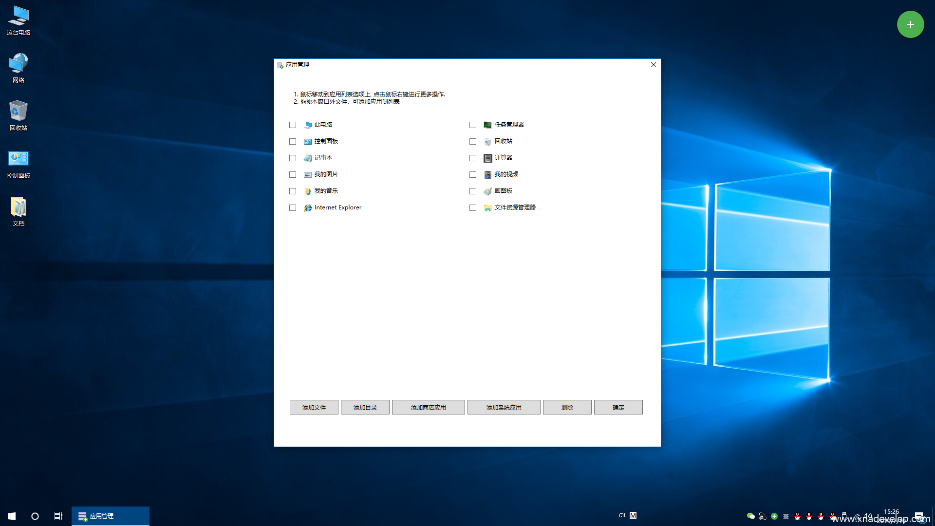This screenshot has height=526, width=935.
Task: Enable the 我的视频 checkbox
Action: click(473, 175)
